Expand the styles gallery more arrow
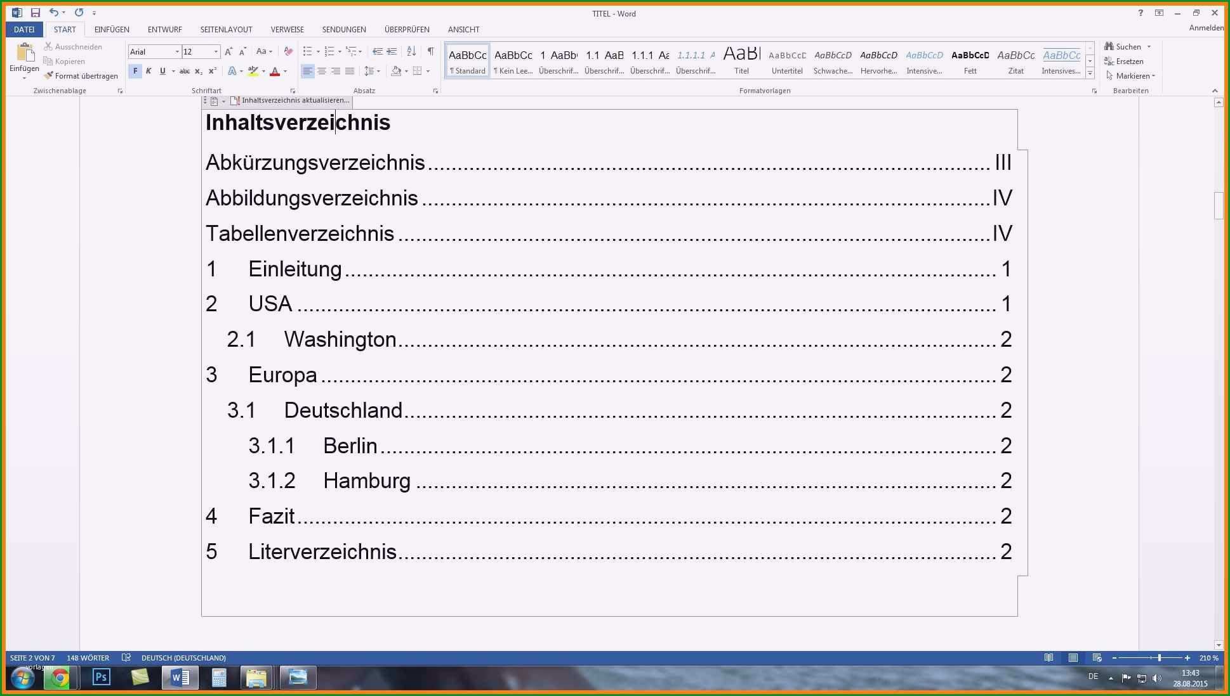This screenshot has width=1230, height=696. coord(1090,74)
